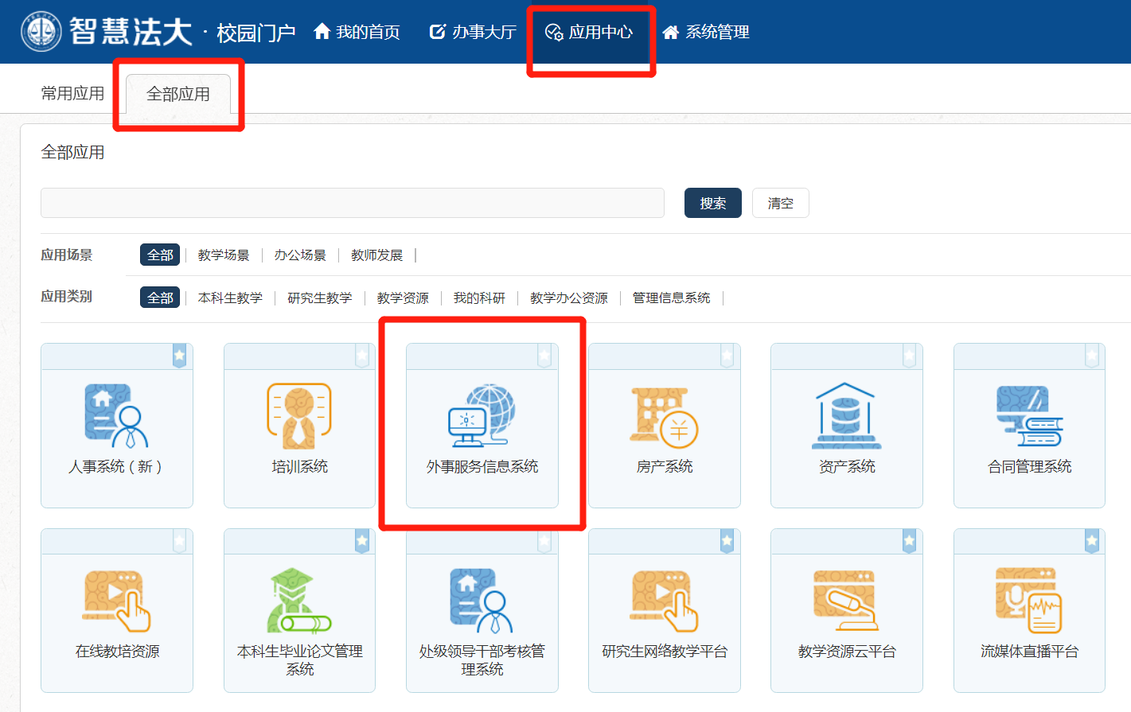The image size is (1131, 712).
Task: Launch the 培训系统 application icon
Action: (299, 416)
